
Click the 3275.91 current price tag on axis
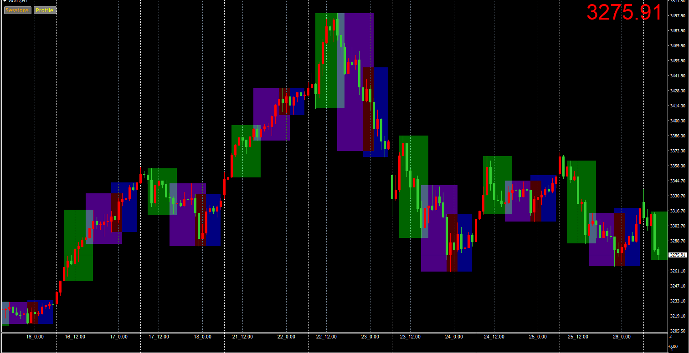click(x=677, y=255)
